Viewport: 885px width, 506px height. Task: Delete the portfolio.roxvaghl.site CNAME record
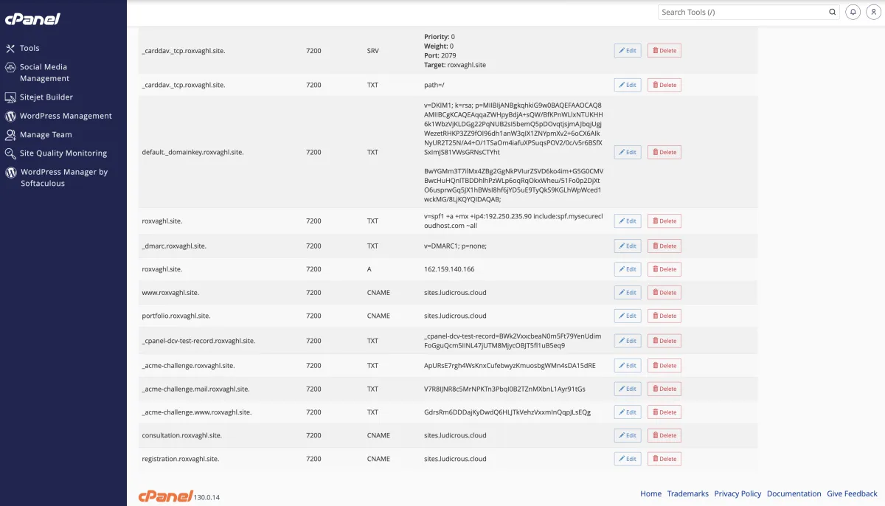(x=664, y=316)
